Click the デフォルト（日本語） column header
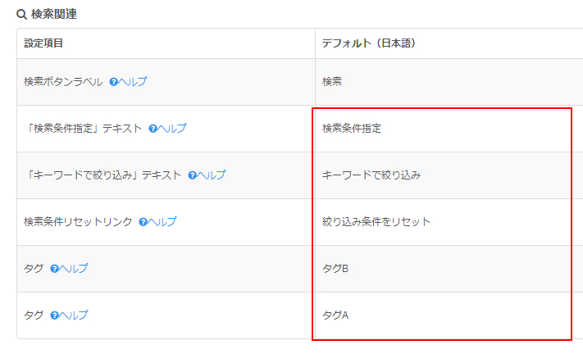Viewport: 583px width, 354px height. tap(369, 43)
